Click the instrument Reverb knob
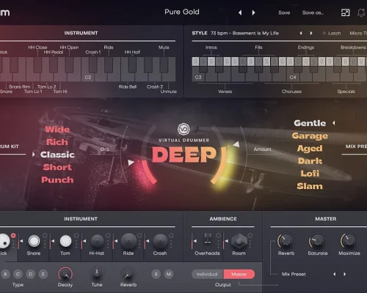 pyautogui.click(x=128, y=275)
